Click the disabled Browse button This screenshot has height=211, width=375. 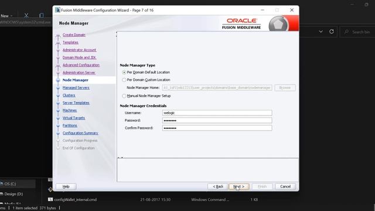285,88
